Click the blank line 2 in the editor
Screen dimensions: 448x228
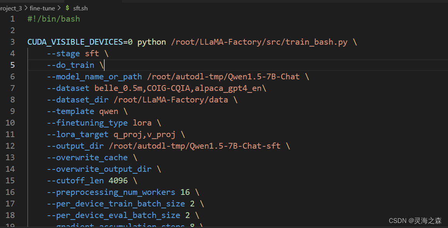(x=237, y=30)
